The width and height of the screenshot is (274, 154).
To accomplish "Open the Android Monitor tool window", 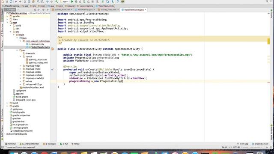I will pos(30,144).
